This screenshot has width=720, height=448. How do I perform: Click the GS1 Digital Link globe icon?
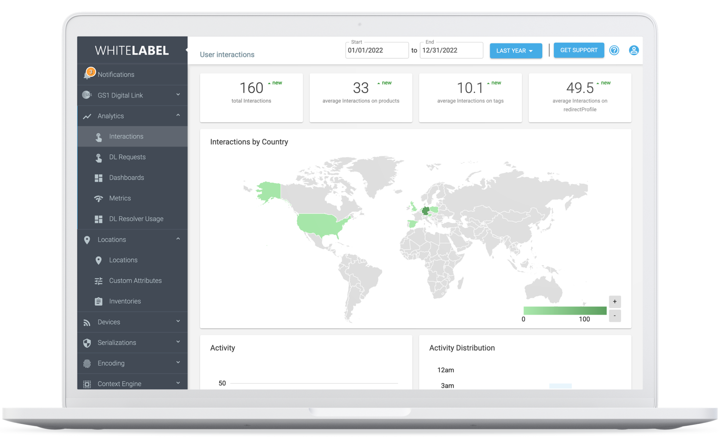[87, 95]
